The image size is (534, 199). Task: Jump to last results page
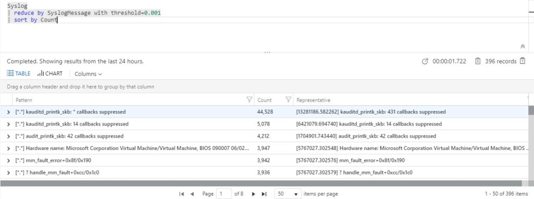(264, 194)
